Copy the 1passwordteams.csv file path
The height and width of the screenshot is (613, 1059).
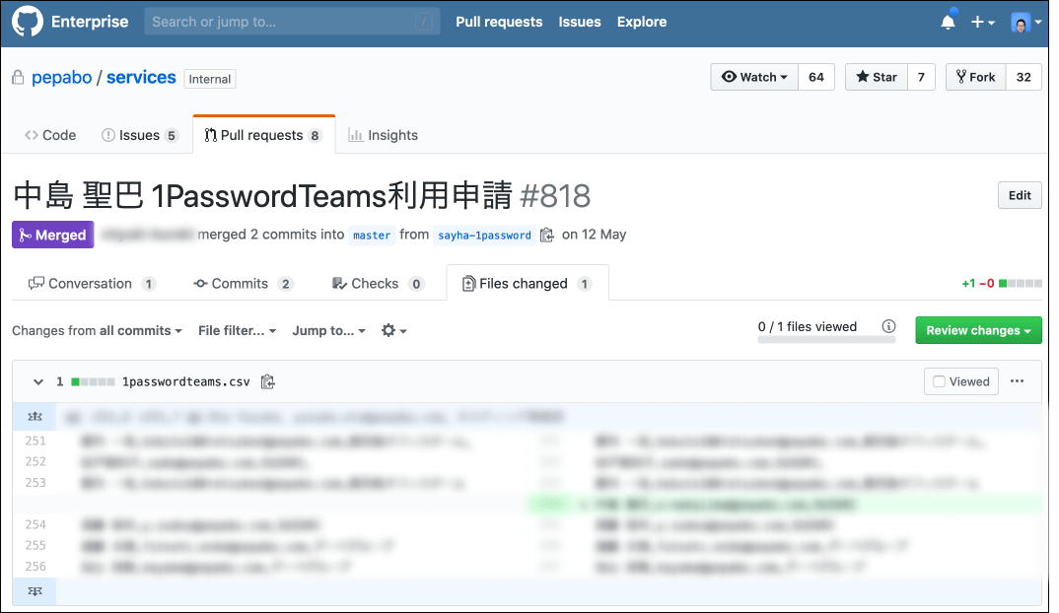(x=267, y=381)
